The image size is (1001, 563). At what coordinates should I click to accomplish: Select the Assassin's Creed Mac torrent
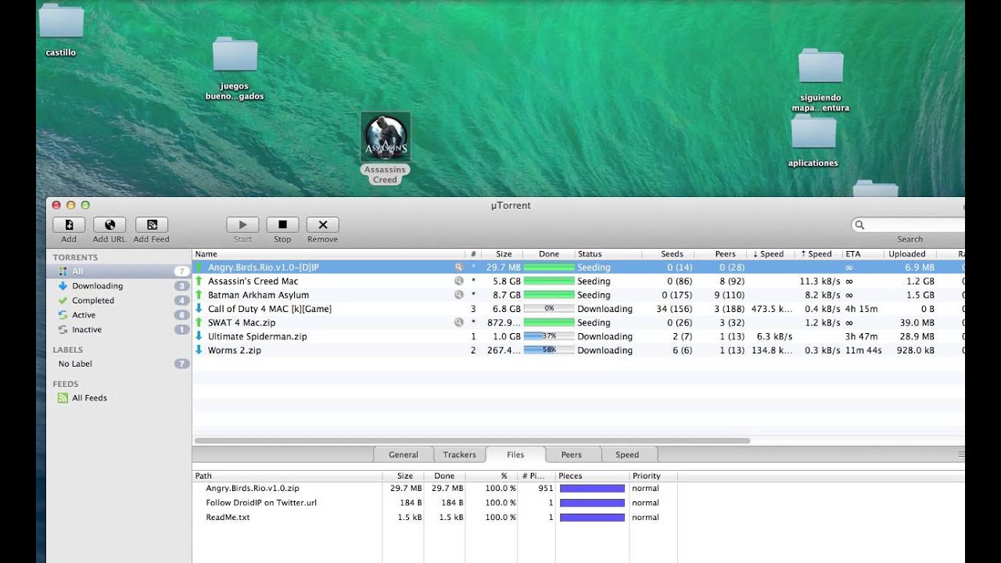579,281
